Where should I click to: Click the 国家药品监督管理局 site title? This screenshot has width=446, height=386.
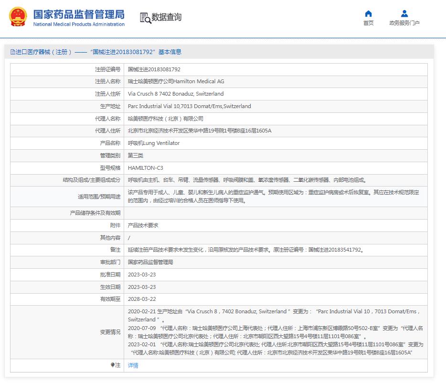[79, 13]
